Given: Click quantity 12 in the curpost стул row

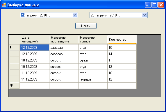Looking at the screenshot, I should (x=122, y=67).
